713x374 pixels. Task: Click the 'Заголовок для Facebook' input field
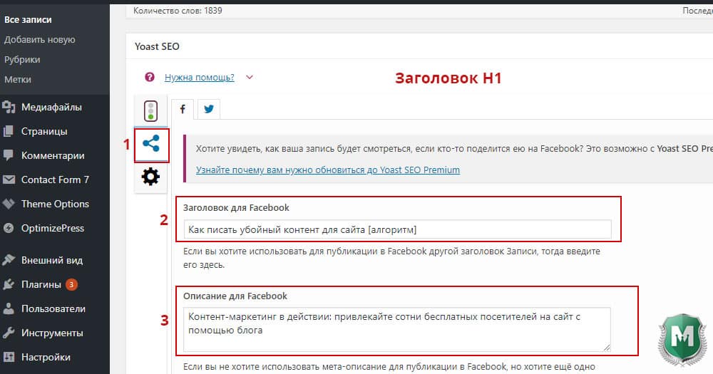tap(397, 229)
